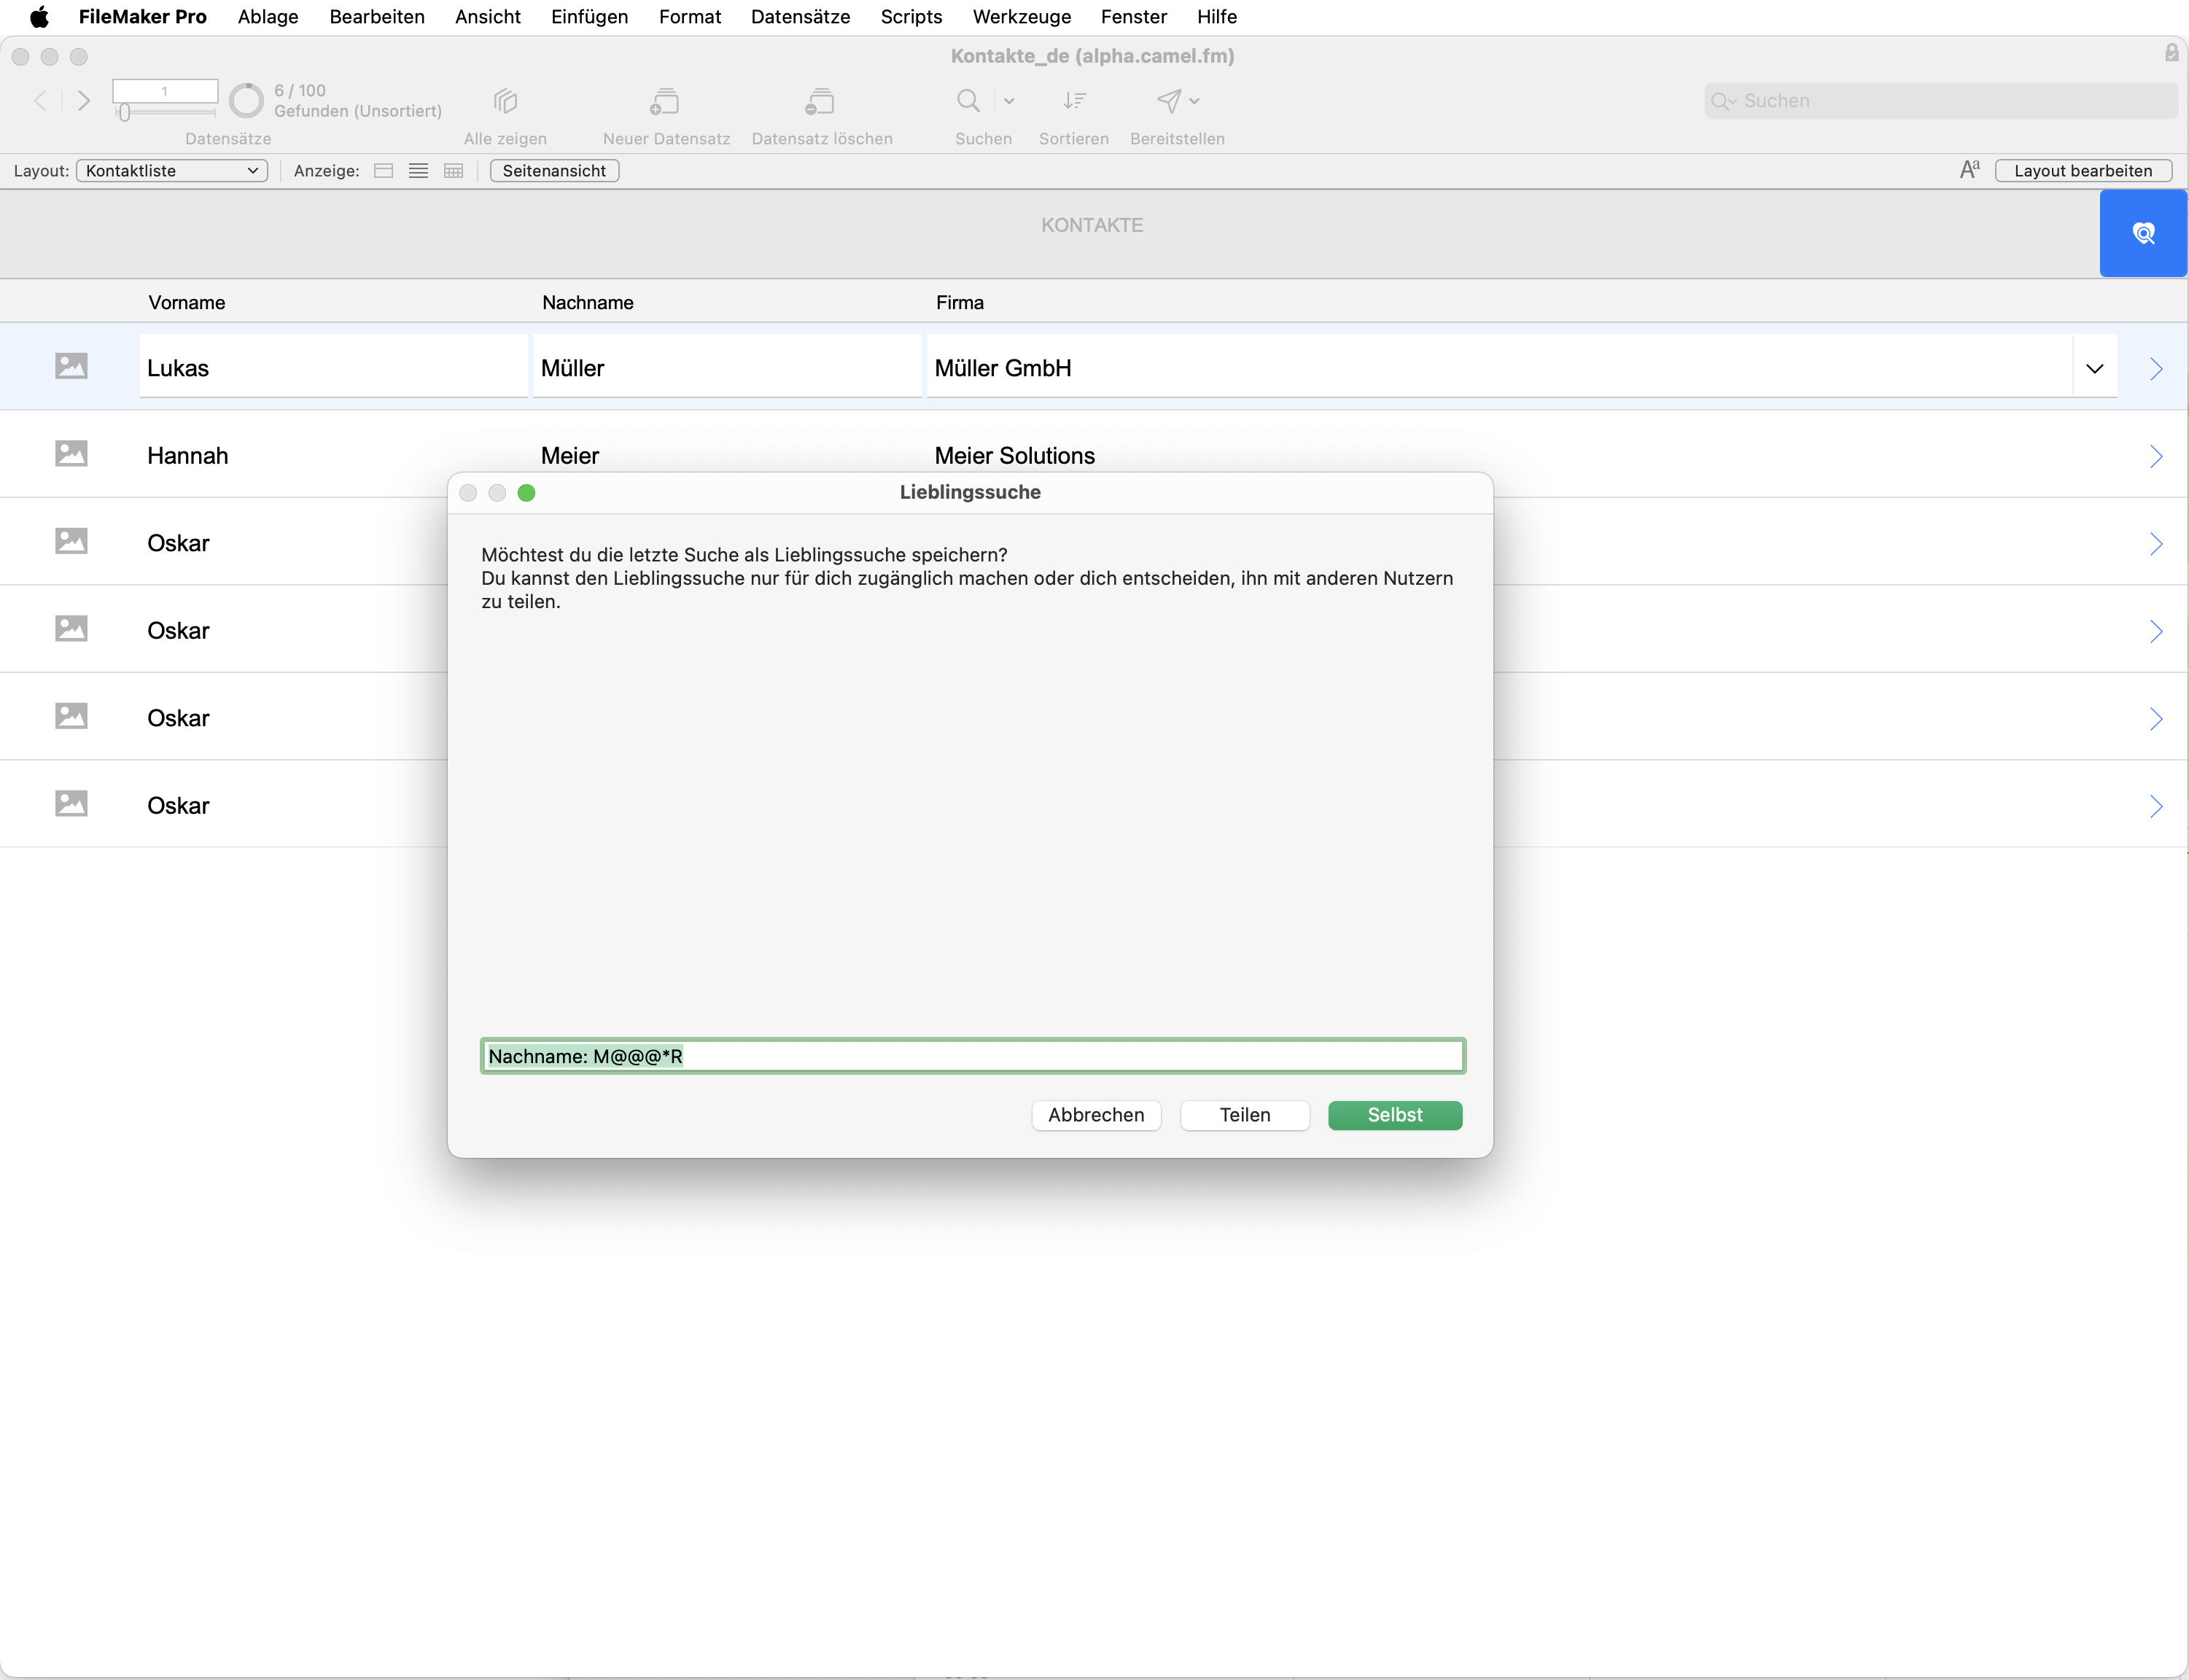Click the Firma column header
Viewport: 2189px width, 1680px height.
960,303
